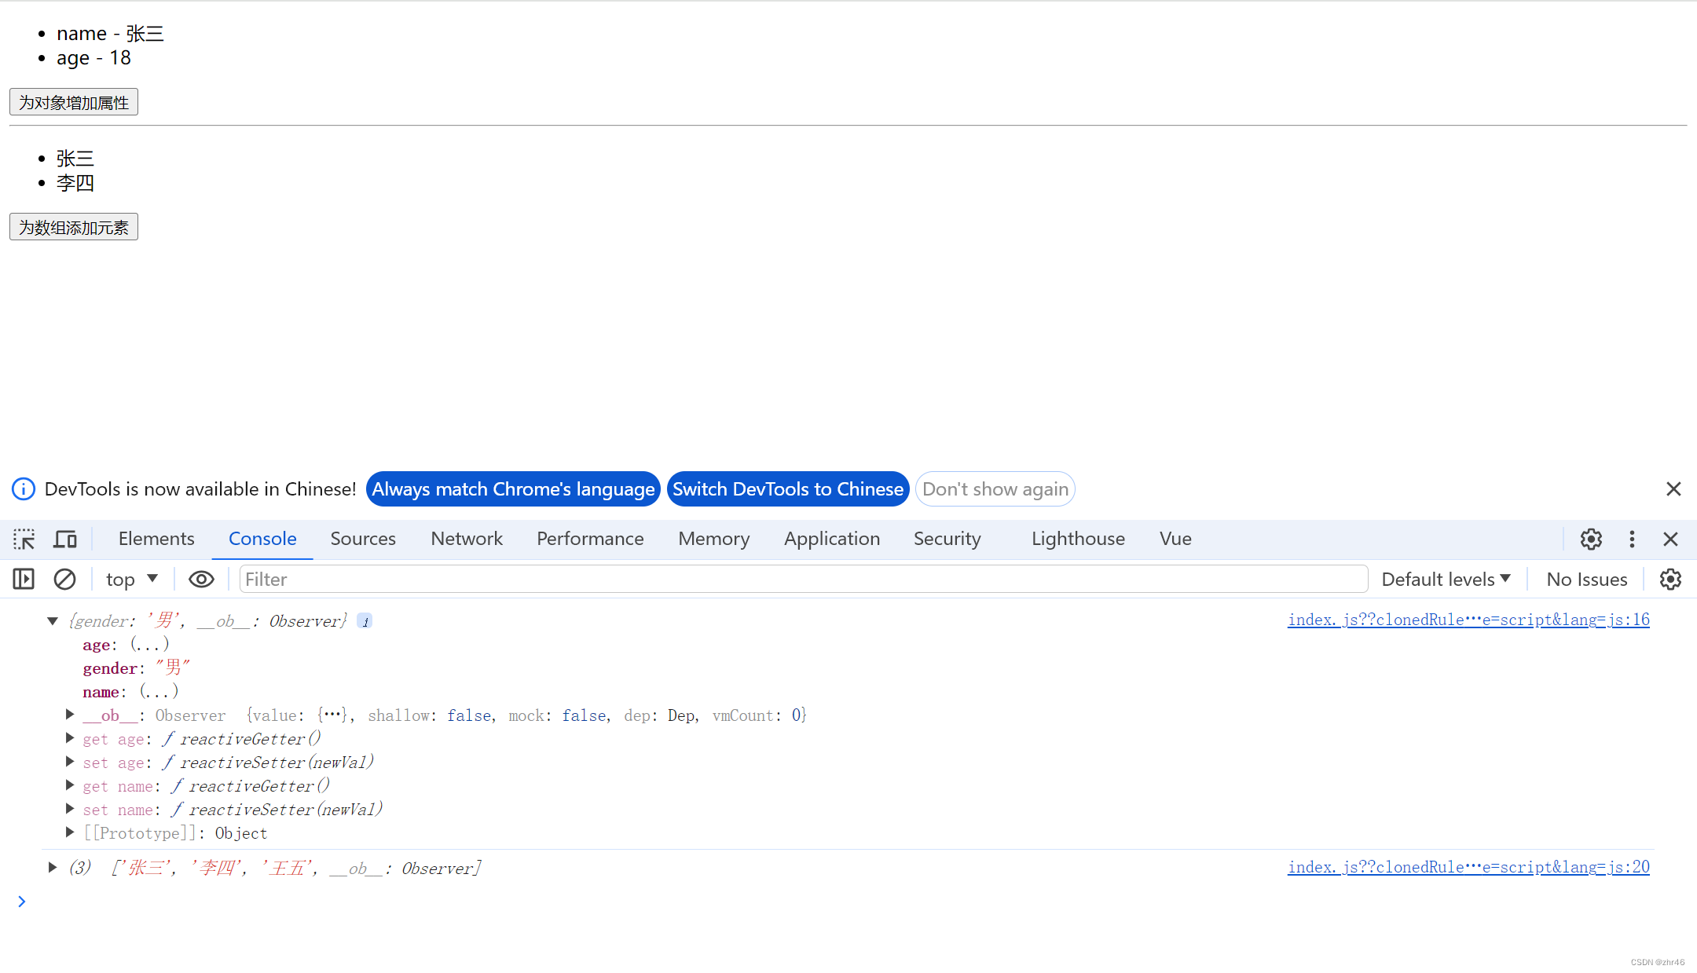This screenshot has height=973, width=1697.
Task: Expand the logged array of three names
Action: 53,868
